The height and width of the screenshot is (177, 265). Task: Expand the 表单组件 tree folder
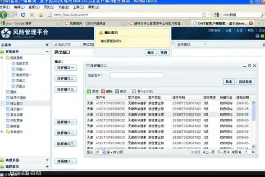pos(2,131)
